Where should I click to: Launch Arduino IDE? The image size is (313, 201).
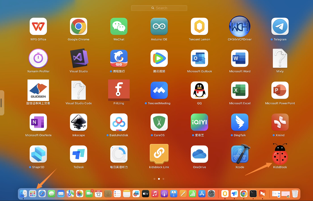tap(159, 26)
